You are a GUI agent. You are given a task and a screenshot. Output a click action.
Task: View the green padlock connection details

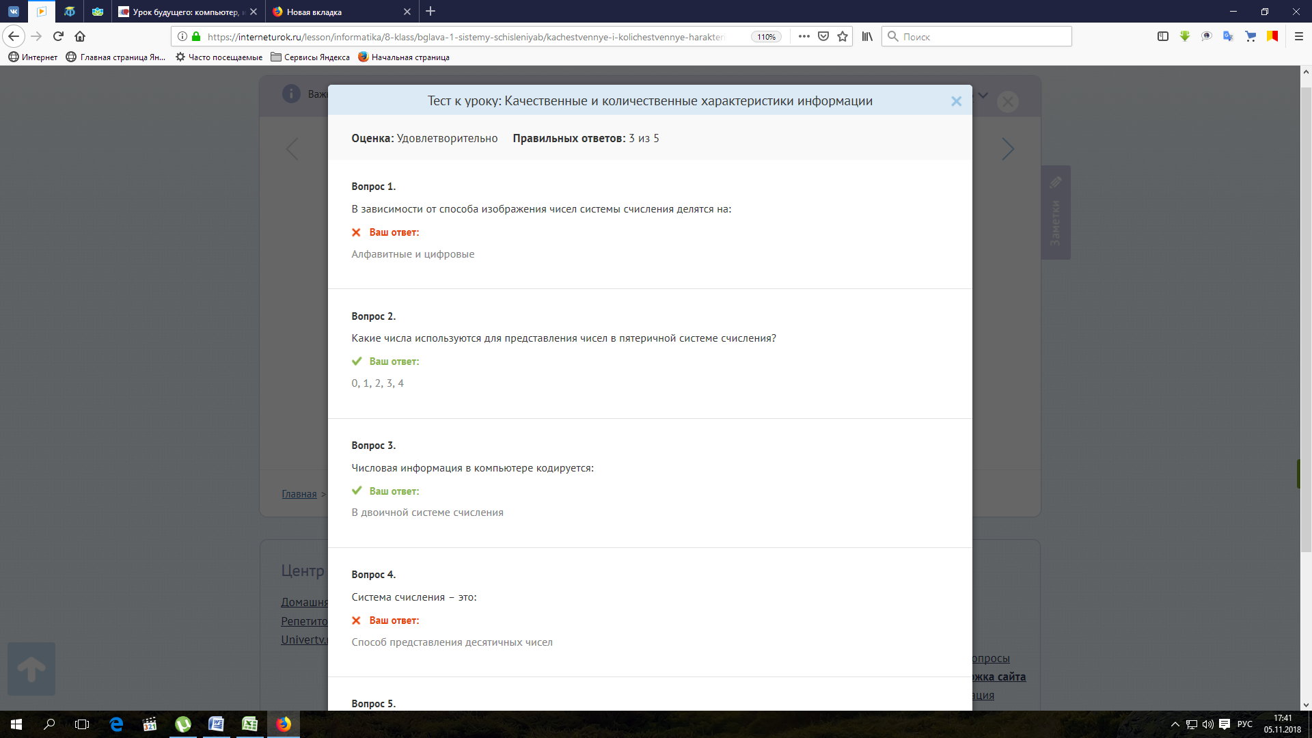click(197, 36)
